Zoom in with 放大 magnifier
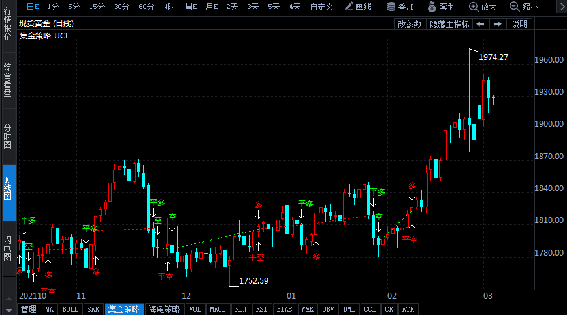The height and width of the screenshot is (315, 567). [x=483, y=7]
